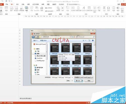Open the Slide Show ribbon tab
Screen dimensions: 126x104
36,4
